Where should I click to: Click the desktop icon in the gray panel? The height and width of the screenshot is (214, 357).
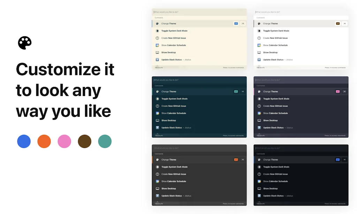click(x=157, y=189)
